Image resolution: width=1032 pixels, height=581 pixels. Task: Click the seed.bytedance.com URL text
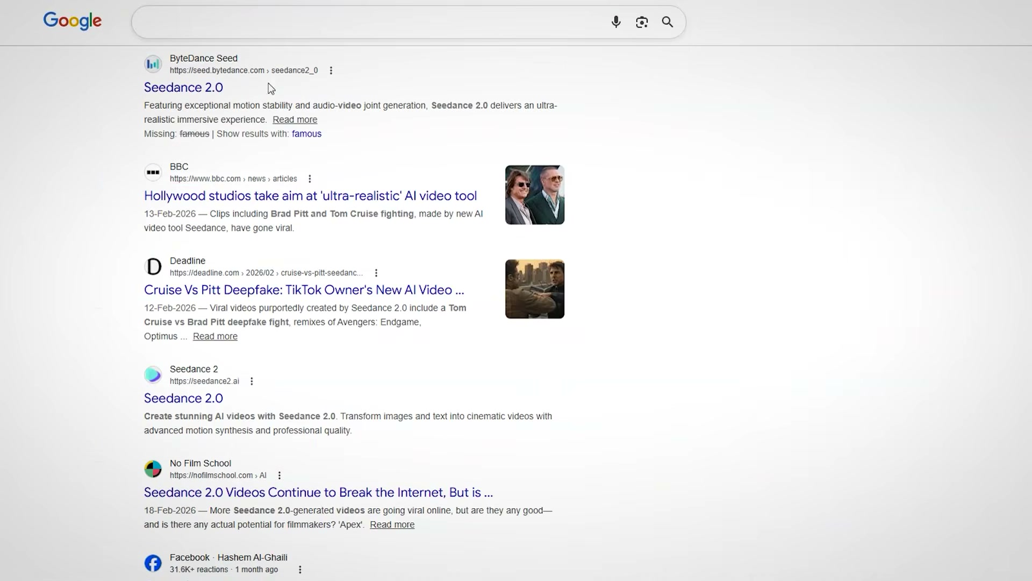click(243, 70)
